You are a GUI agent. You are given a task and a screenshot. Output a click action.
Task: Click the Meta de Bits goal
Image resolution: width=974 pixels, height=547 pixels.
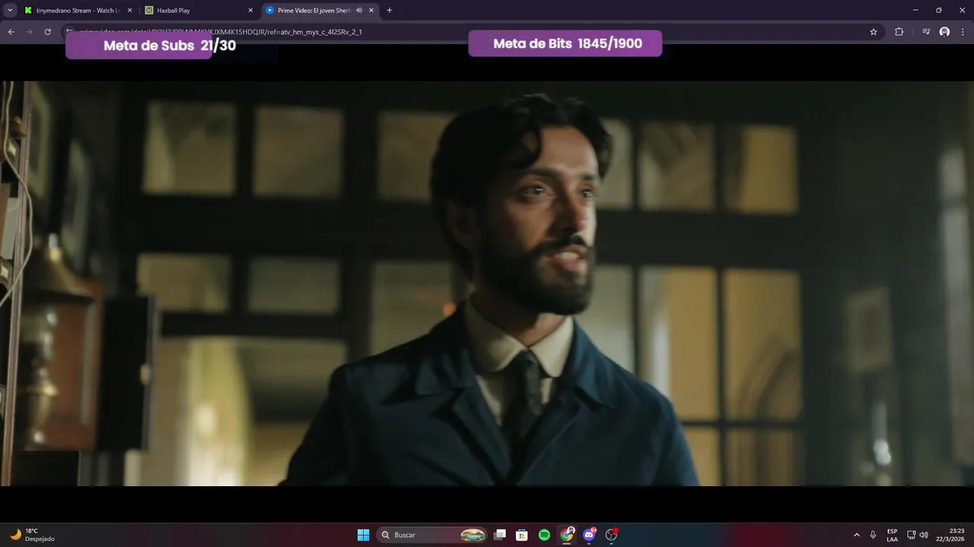click(x=565, y=43)
